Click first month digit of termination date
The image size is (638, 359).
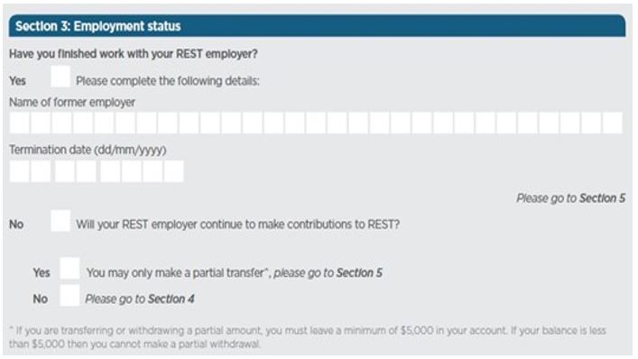pyautogui.click(x=65, y=171)
